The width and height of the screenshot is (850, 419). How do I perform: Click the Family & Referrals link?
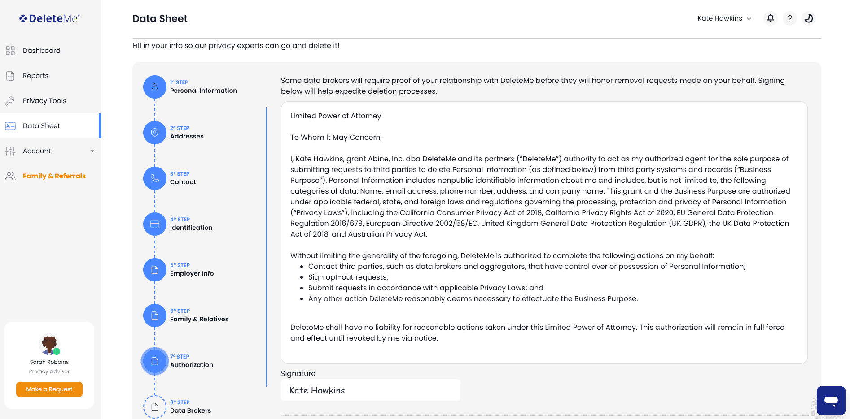coord(54,176)
